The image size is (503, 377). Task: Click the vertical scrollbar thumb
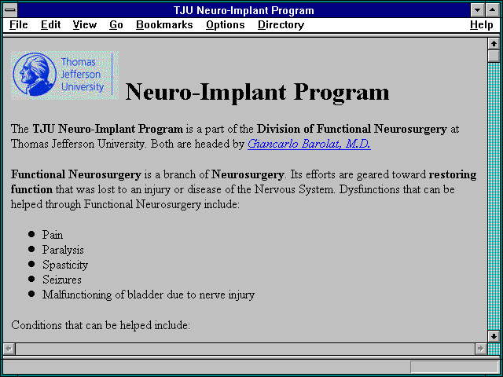click(494, 56)
